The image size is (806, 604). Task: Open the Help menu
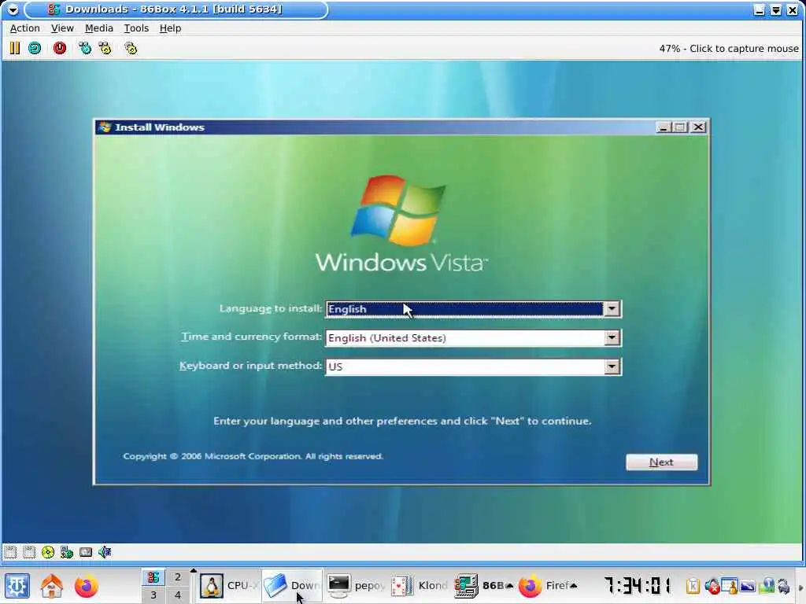tap(170, 28)
